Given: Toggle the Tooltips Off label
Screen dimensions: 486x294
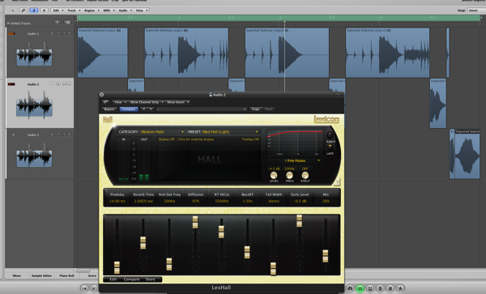Looking at the screenshot, I should point(250,139).
